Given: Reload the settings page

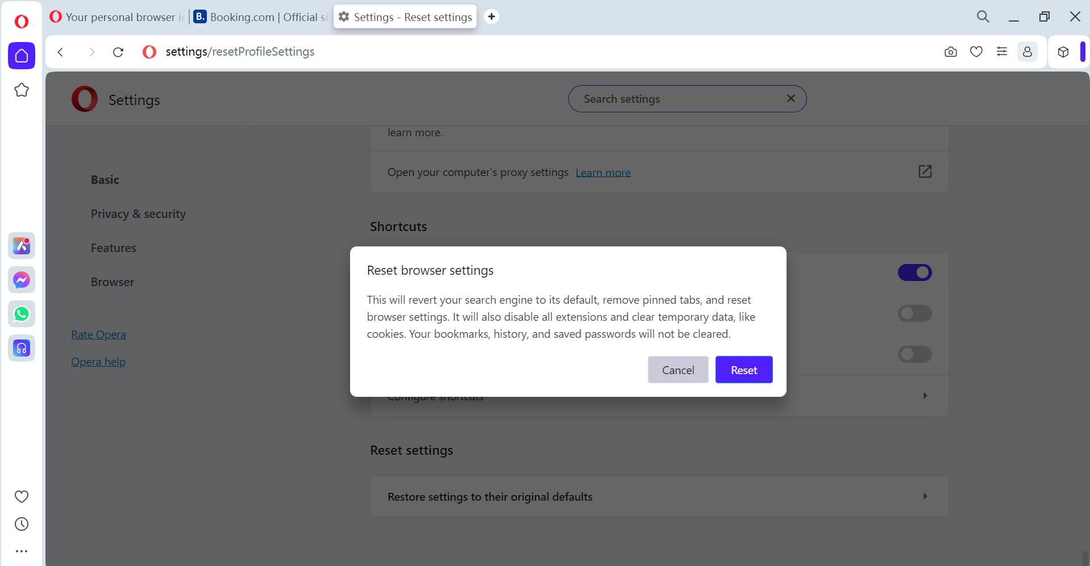Looking at the screenshot, I should pyautogui.click(x=118, y=52).
